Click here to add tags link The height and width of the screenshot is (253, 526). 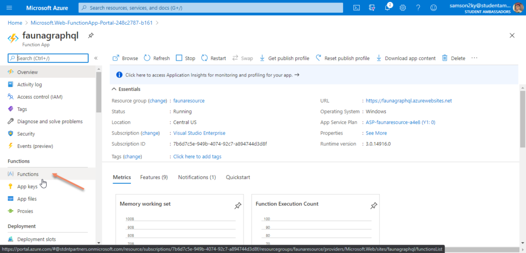click(197, 157)
